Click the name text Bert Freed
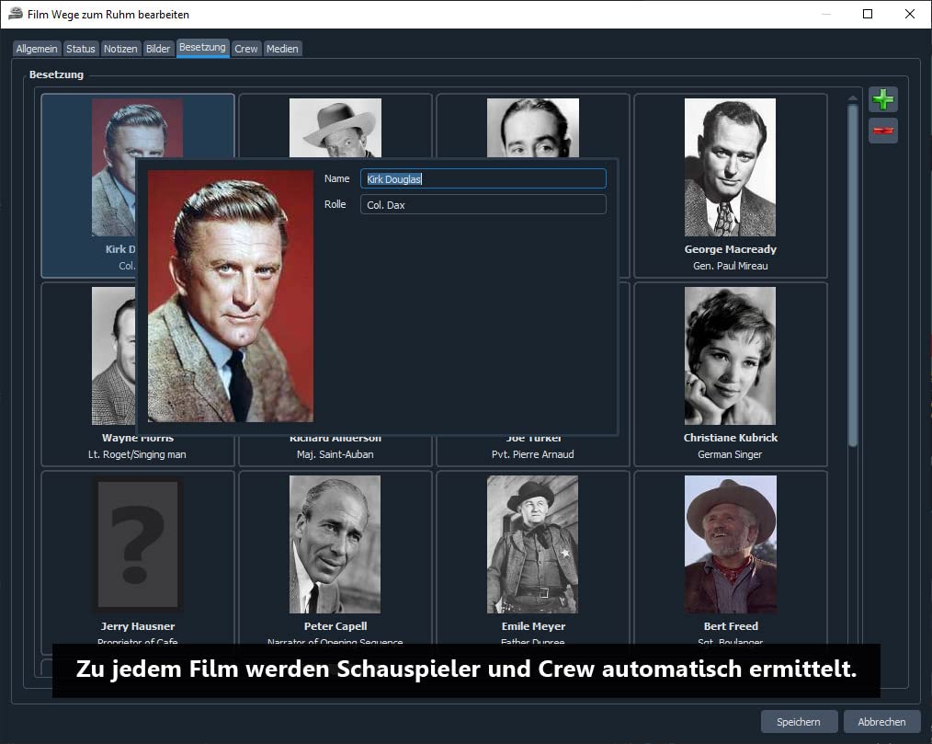 [x=731, y=626]
